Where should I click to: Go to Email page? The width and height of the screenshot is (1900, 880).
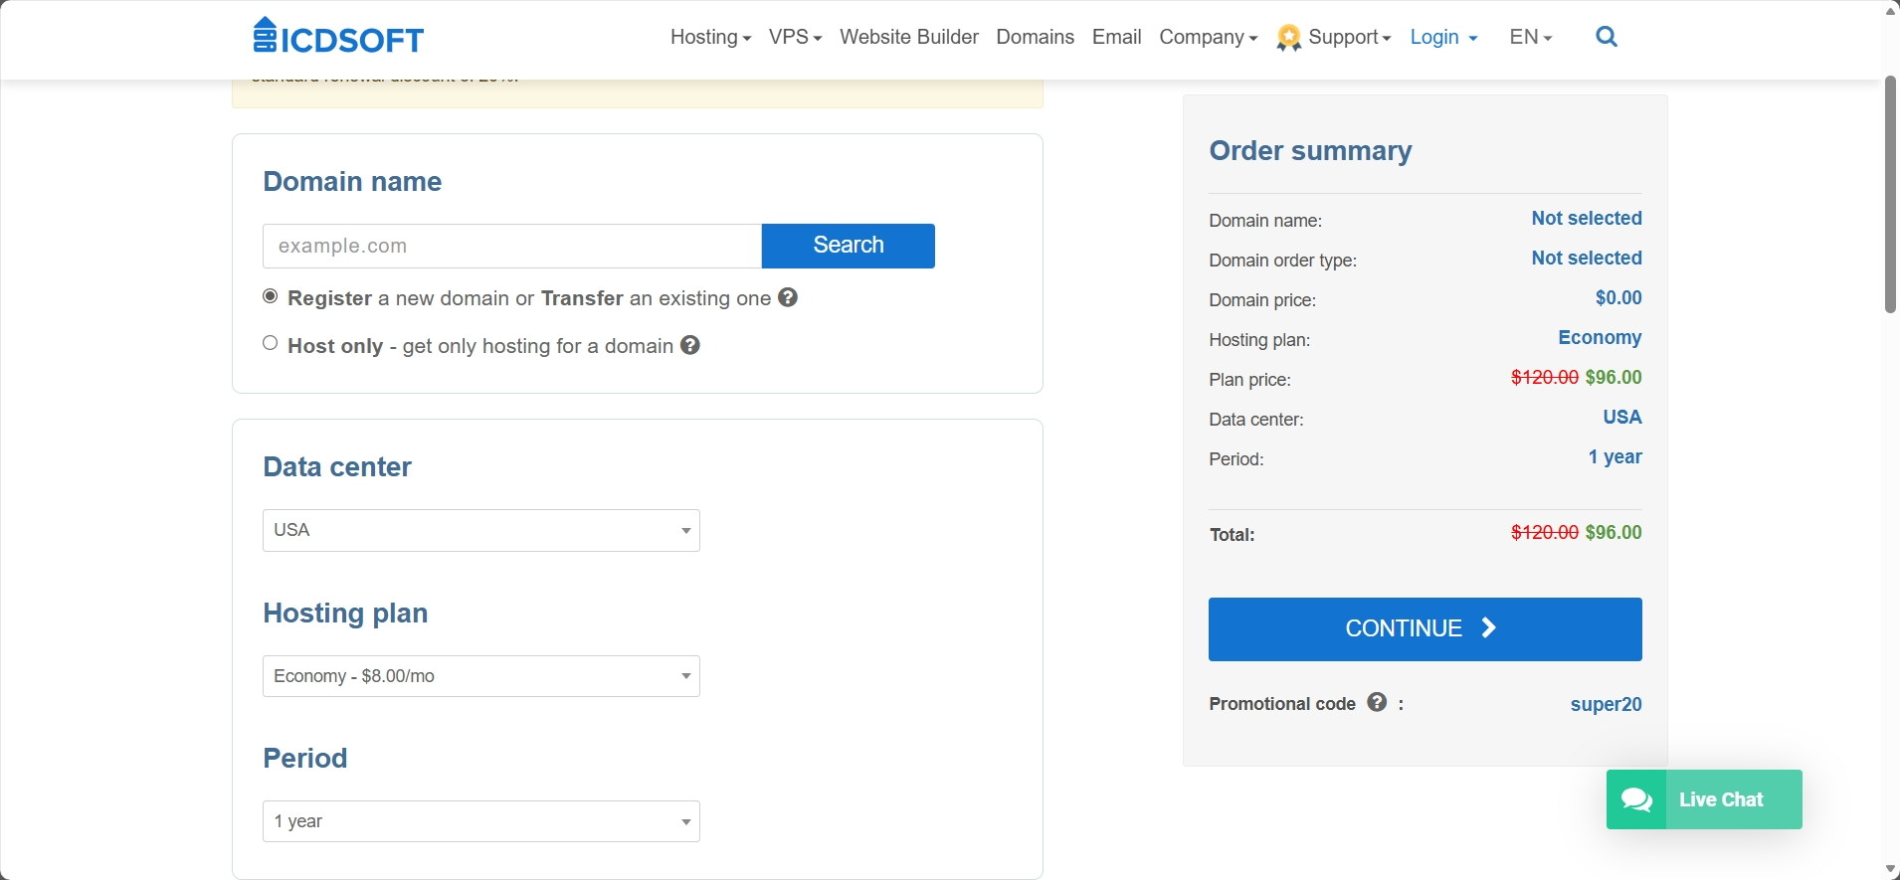[x=1116, y=37]
